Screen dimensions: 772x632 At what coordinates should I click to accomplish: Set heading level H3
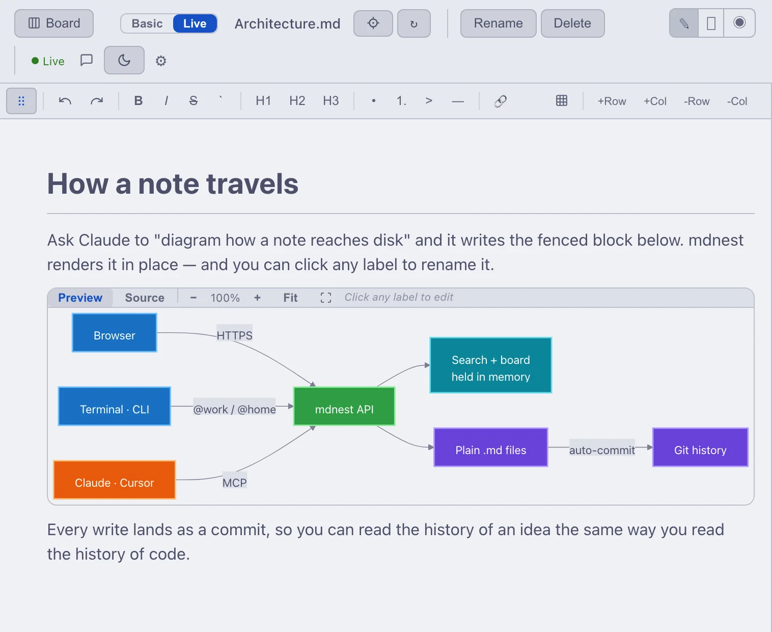tap(331, 101)
